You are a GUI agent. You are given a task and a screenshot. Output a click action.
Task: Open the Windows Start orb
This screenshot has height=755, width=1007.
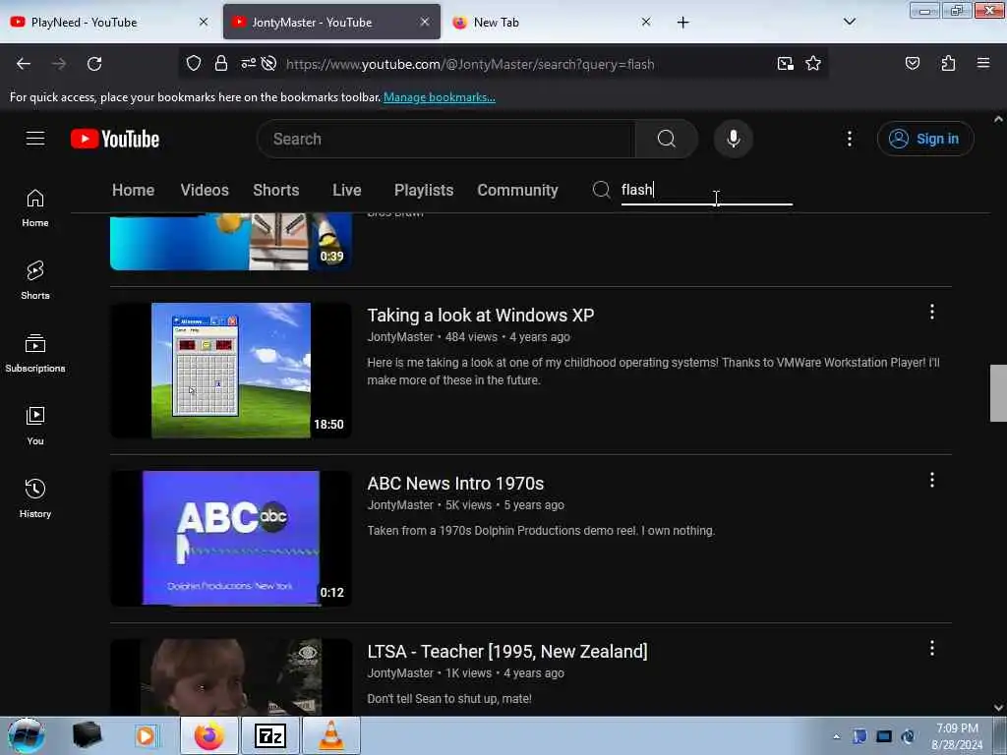pos(27,735)
